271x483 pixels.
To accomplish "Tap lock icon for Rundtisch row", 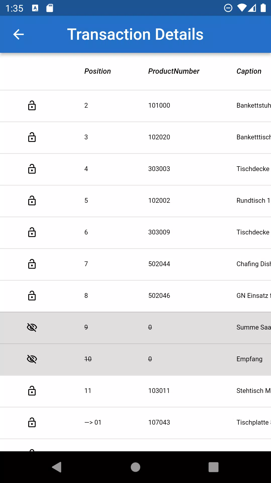I will (x=32, y=200).
